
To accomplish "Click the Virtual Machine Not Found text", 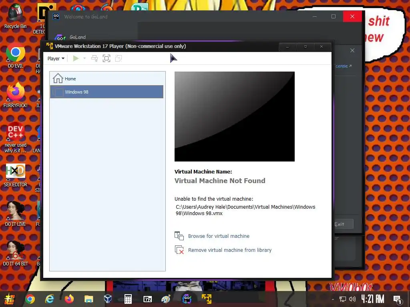I will click(x=220, y=181).
